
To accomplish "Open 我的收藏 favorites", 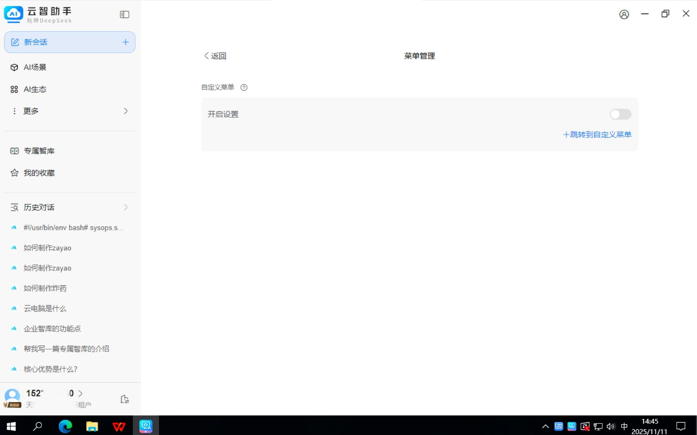I will click(39, 173).
